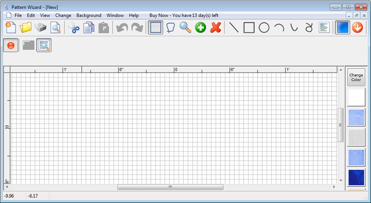Click the gray folder tab icon
371x203 pixels.
click(29, 45)
